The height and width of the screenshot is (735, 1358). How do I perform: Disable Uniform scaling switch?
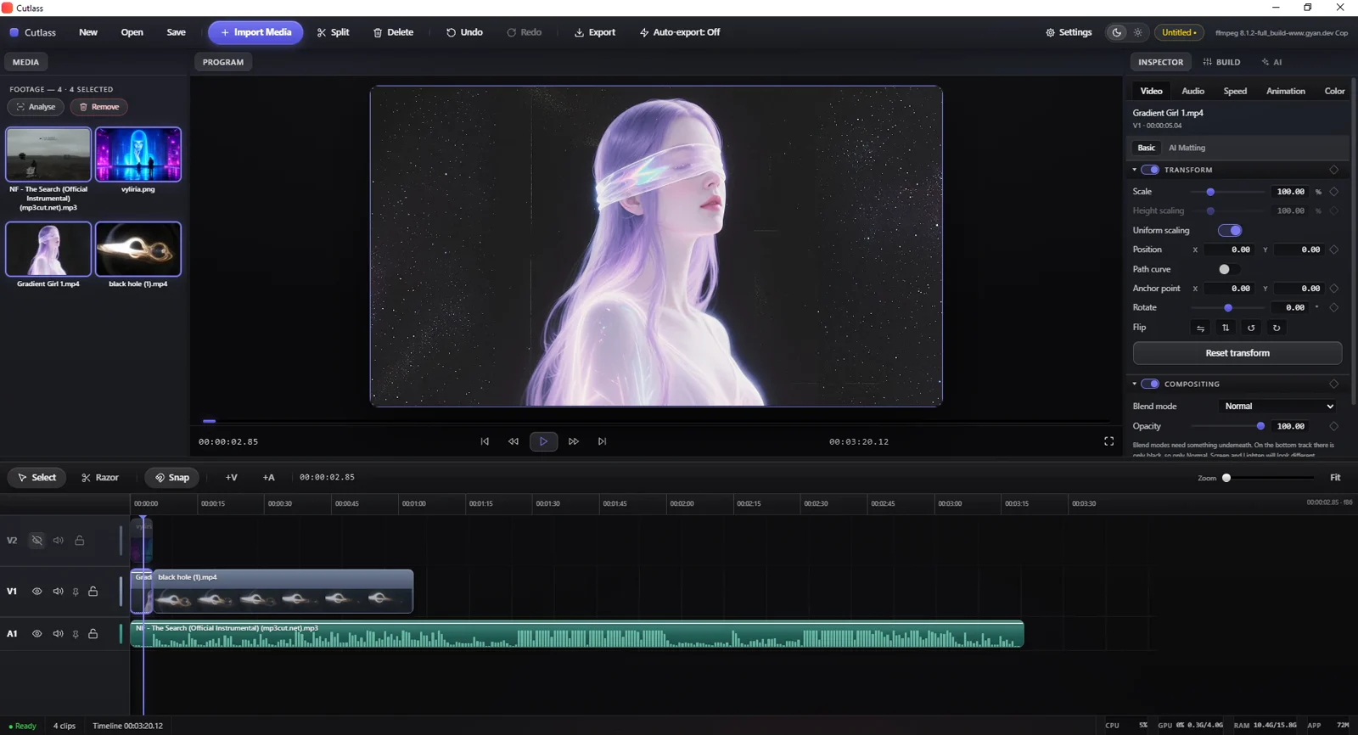(x=1230, y=230)
